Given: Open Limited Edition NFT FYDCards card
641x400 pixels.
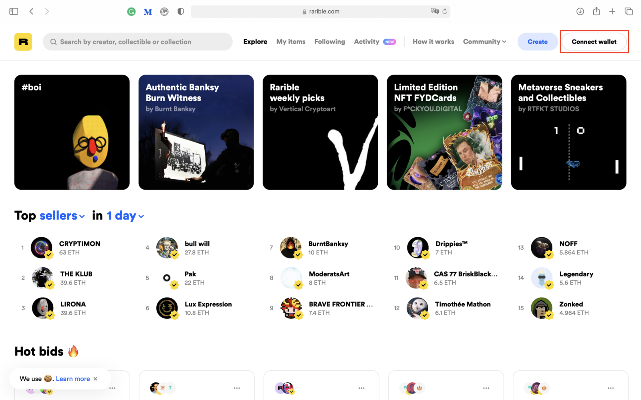Looking at the screenshot, I should tap(445, 132).
